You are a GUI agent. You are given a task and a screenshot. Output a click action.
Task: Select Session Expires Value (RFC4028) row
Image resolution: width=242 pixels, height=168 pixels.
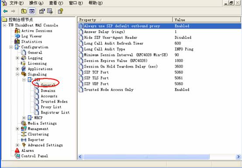(159, 61)
